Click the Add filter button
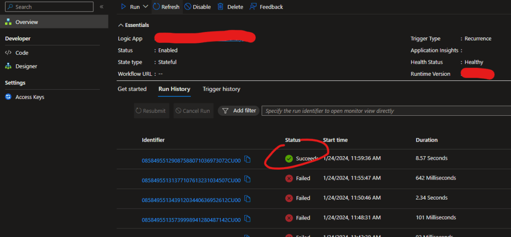The height and width of the screenshot is (237, 511). point(239,111)
